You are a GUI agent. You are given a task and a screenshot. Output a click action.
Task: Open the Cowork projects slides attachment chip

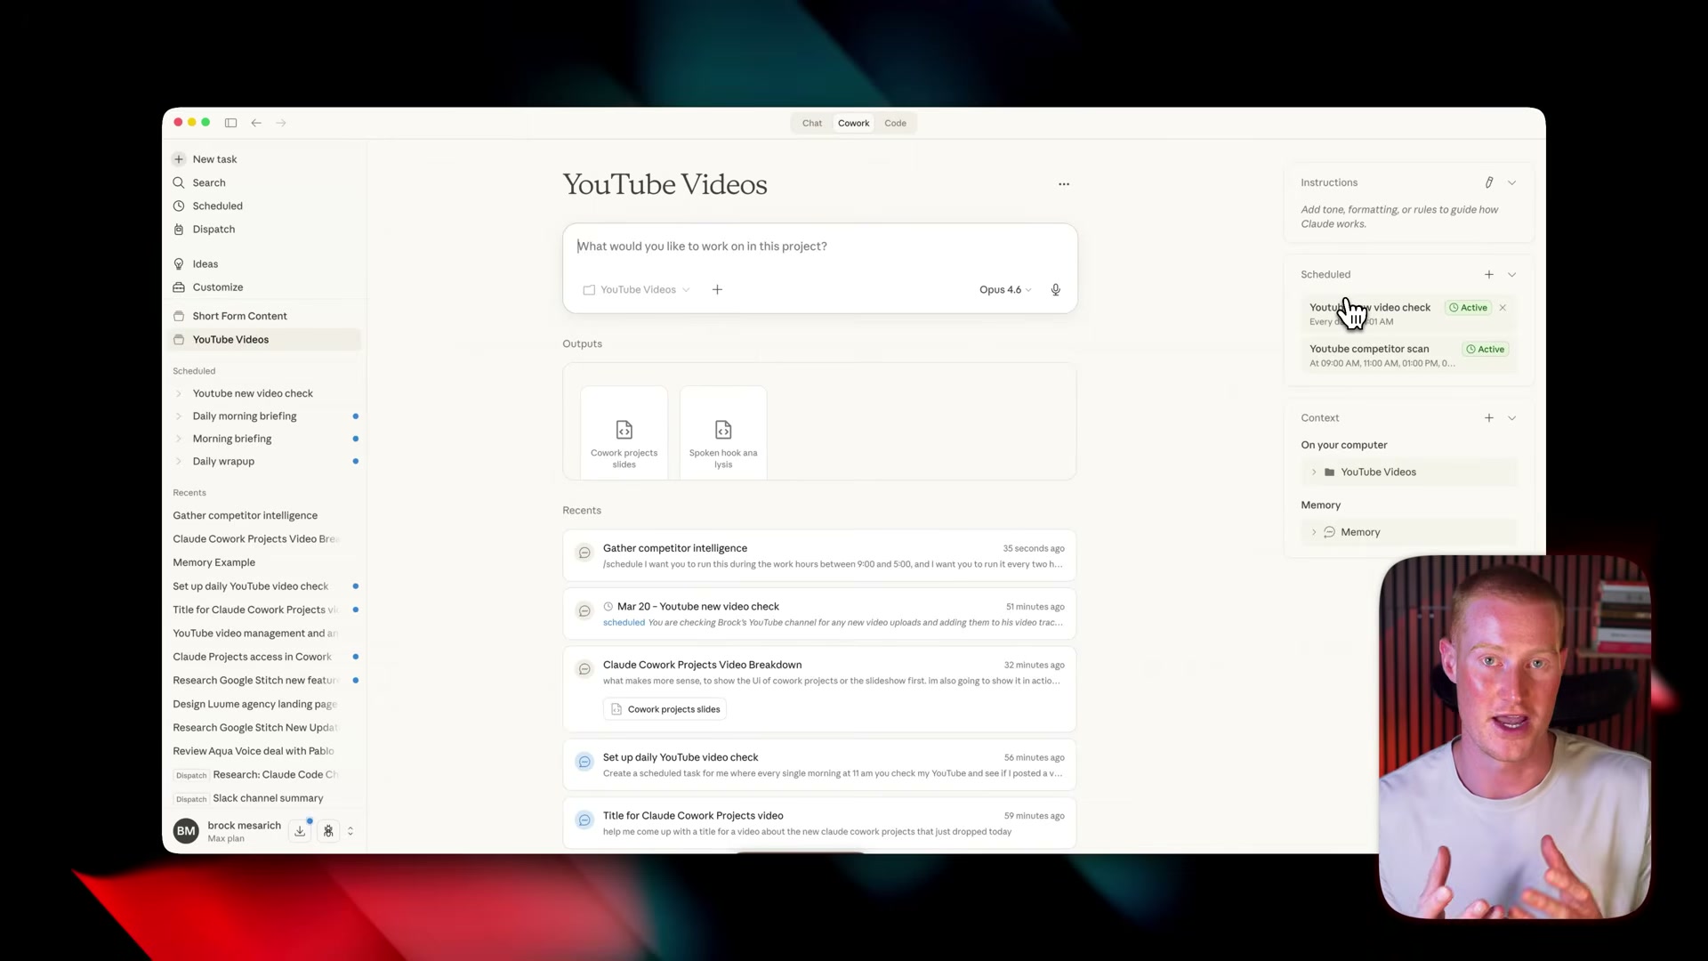[665, 709]
